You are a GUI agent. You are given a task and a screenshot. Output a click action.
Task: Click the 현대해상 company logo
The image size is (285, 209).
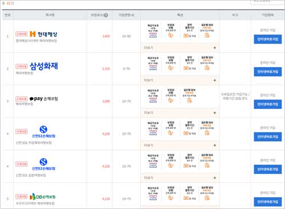tap(43, 34)
